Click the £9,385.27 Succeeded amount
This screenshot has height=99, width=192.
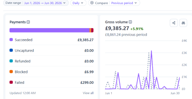pos(86,40)
